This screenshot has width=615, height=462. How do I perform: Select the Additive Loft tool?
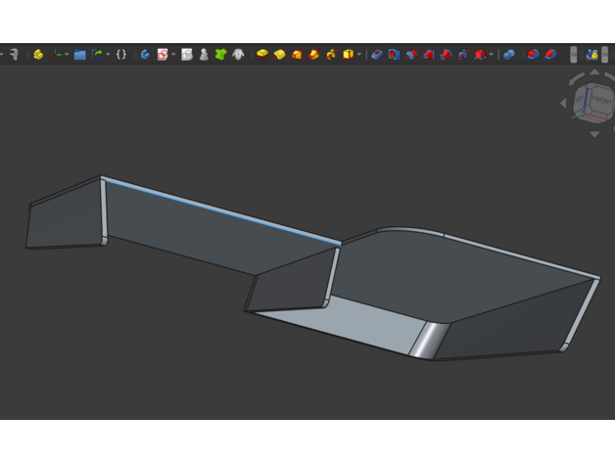(x=297, y=55)
